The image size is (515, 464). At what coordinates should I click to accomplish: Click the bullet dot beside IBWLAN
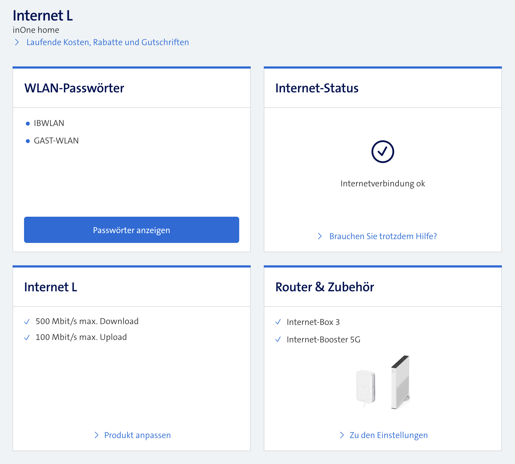point(28,124)
